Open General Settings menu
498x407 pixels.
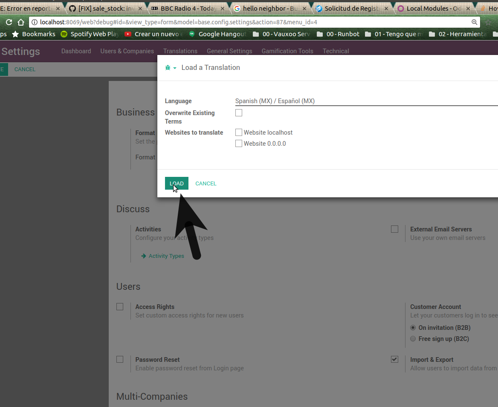tap(229, 51)
